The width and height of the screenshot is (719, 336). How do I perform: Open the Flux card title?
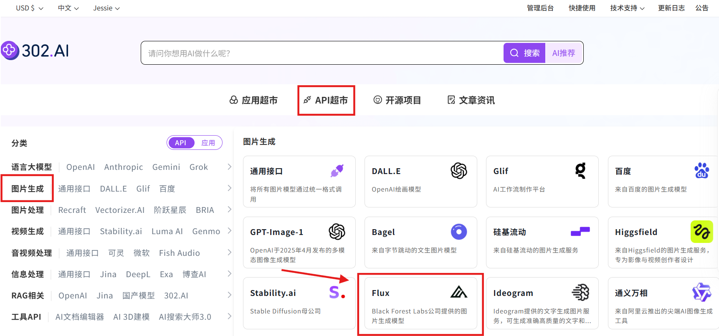click(x=380, y=293)
